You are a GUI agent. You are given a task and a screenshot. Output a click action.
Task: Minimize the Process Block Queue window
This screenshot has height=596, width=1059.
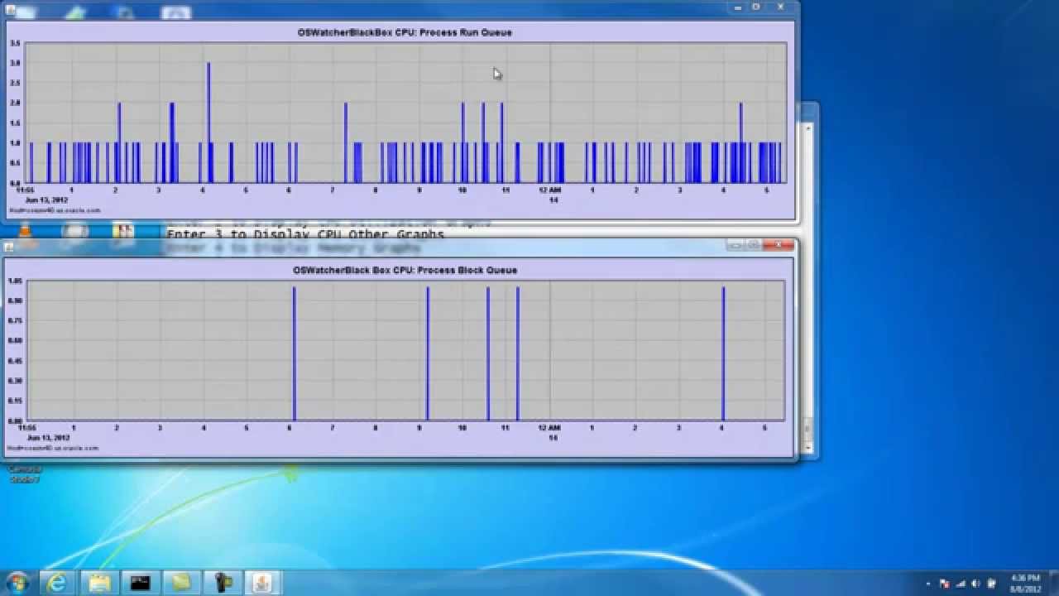pyautogui.click(x=736, y=245)
